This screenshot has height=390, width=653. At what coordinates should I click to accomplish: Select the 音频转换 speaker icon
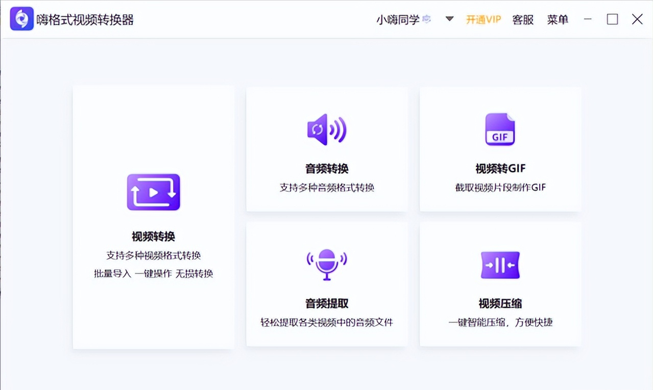pos(327,129)
